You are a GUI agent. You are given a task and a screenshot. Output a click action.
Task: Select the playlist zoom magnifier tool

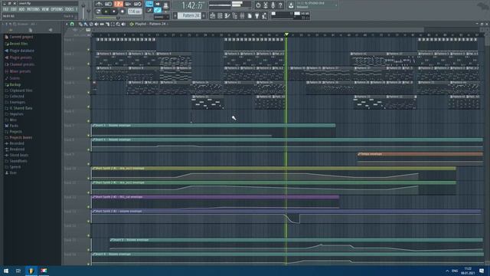pyautogui.click(x=118, y=24)
